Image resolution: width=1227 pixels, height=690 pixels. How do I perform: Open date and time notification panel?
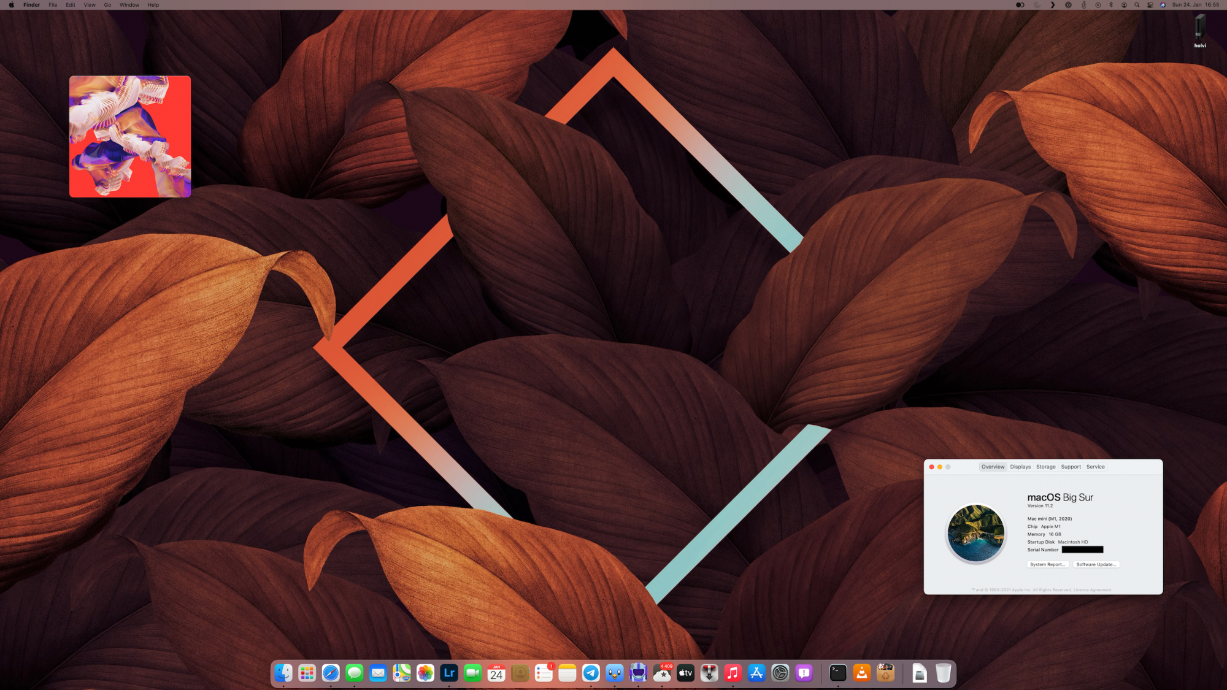click(1195, 5)
